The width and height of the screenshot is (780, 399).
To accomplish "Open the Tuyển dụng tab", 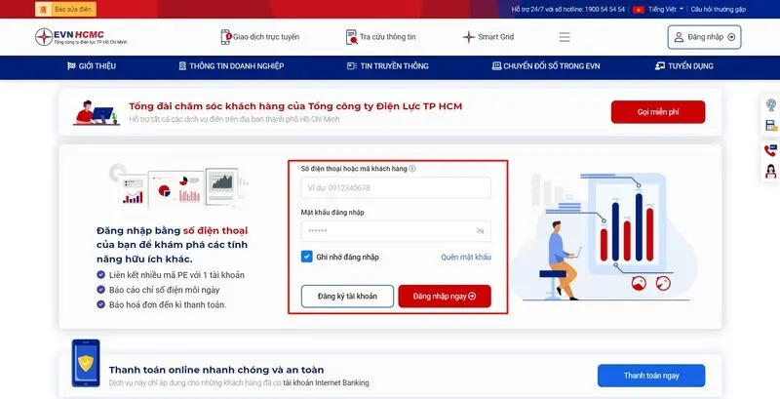I will click(684, 66).
